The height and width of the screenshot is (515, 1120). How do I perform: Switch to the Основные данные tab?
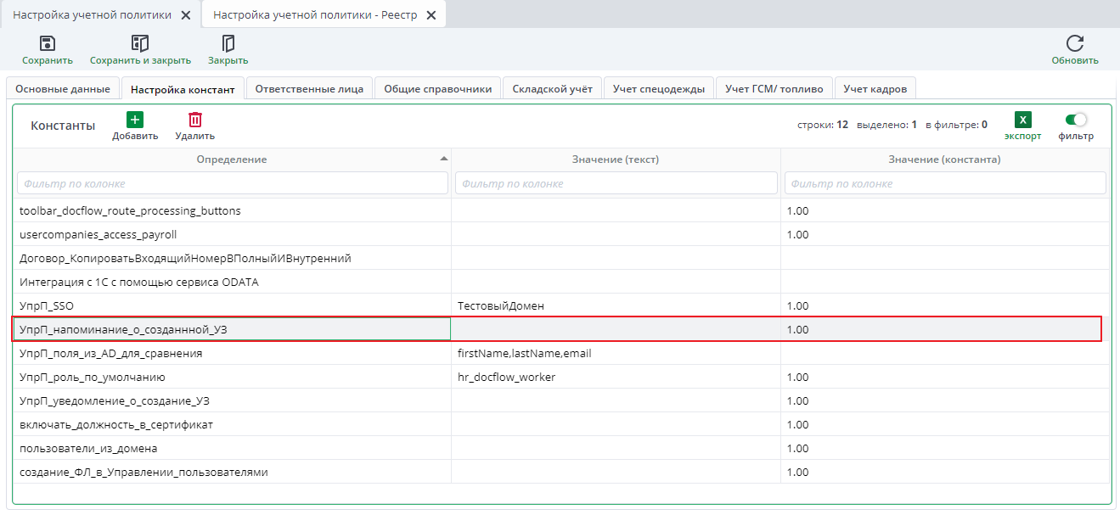coord(63,88)
